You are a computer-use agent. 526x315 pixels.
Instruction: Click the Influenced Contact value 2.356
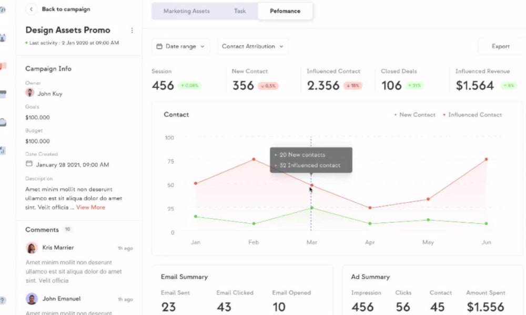point(323,86)
